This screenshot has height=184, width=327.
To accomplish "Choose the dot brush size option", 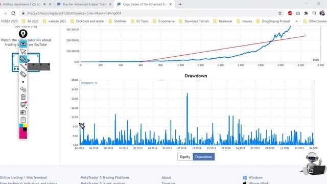I will (x=23, y=82).
